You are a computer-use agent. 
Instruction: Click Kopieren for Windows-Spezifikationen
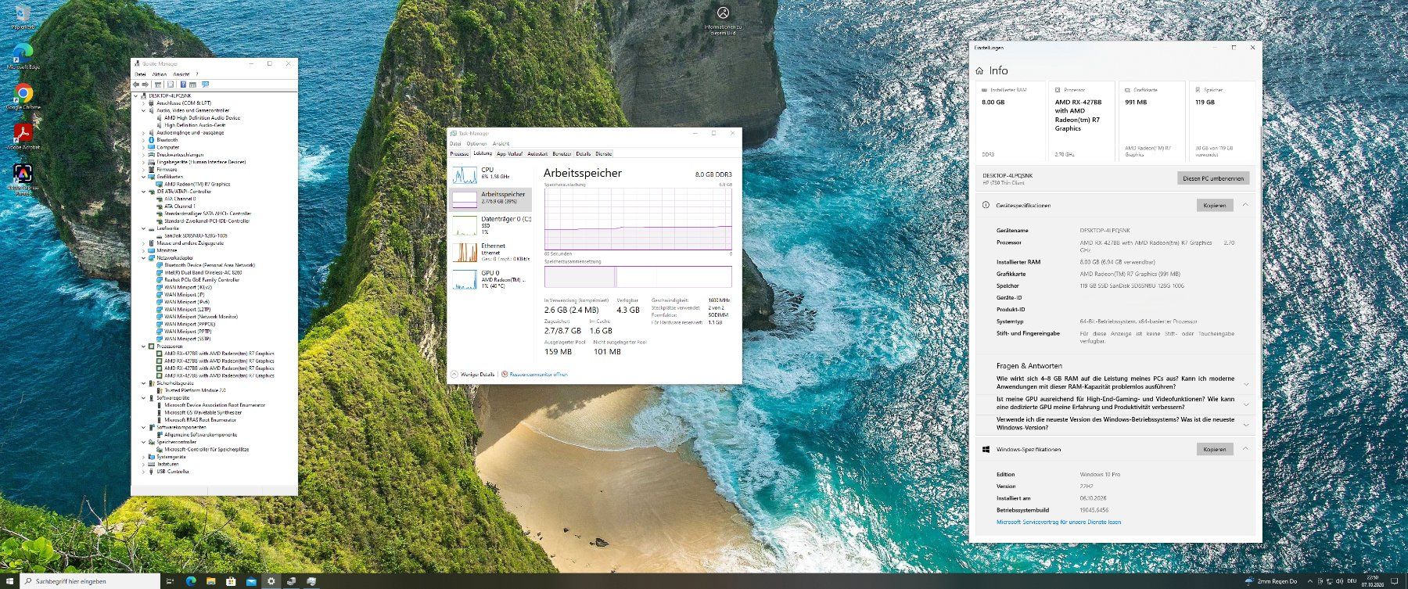click(1215, 449)
